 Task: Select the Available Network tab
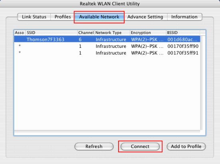(99, 17)
